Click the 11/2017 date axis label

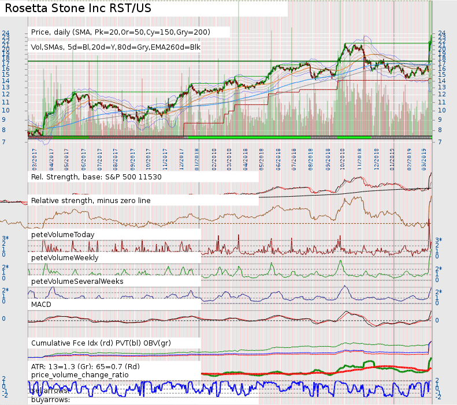165,160
